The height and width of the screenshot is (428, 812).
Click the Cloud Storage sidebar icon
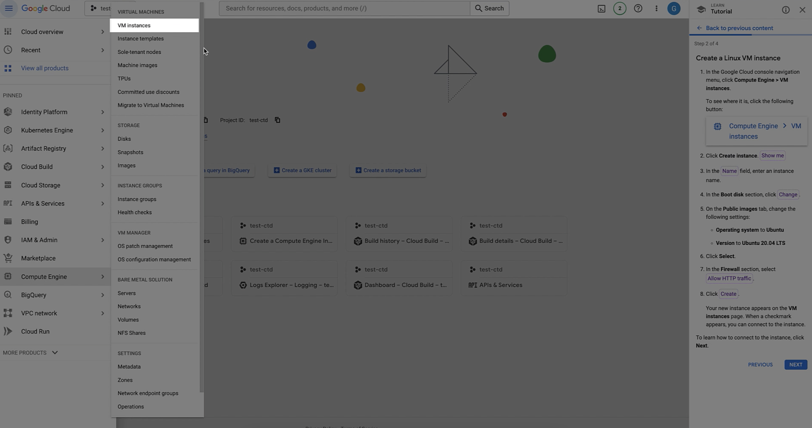click(x=8, y=185)
